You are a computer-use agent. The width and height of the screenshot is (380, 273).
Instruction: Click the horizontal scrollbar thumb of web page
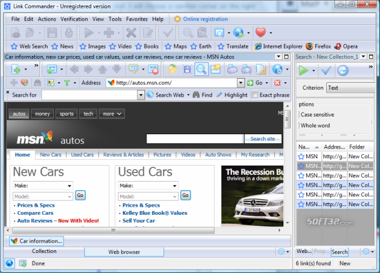point(113,230)
